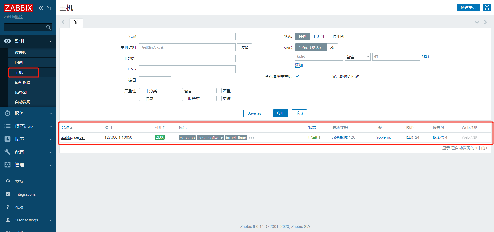Apply the filter with 应用

tap(280, 113)
